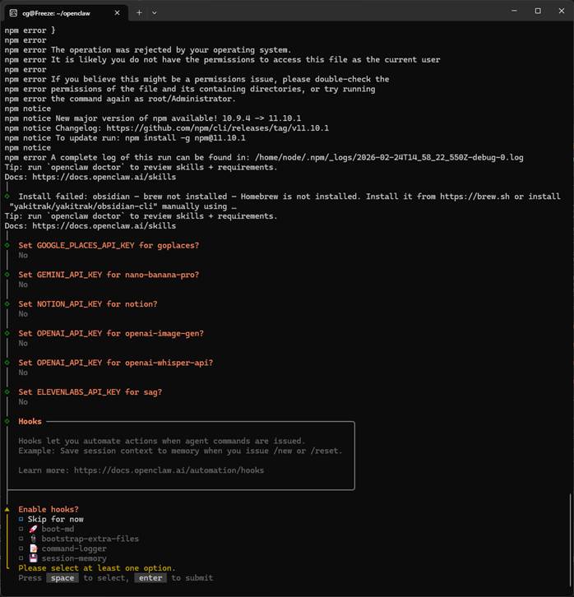Click the floppy disk icon beside session-memory
Screen dimensions: 574x597
click(33, 558)
